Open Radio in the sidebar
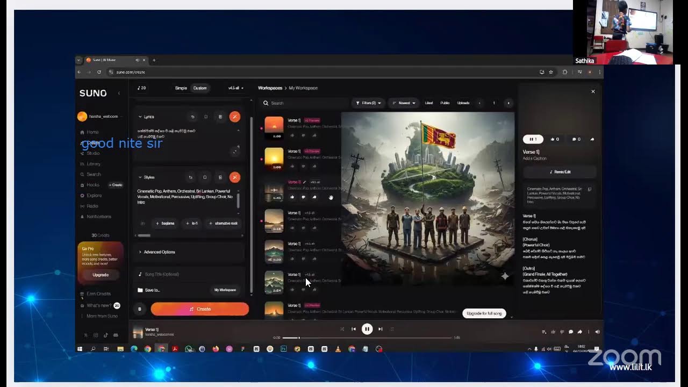 [x=89, y=206]
